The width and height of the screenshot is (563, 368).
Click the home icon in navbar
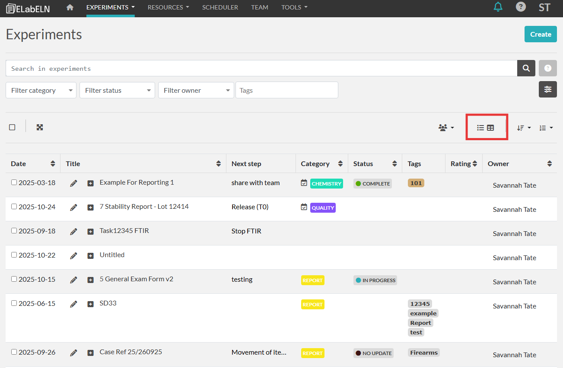coord(70,7)
